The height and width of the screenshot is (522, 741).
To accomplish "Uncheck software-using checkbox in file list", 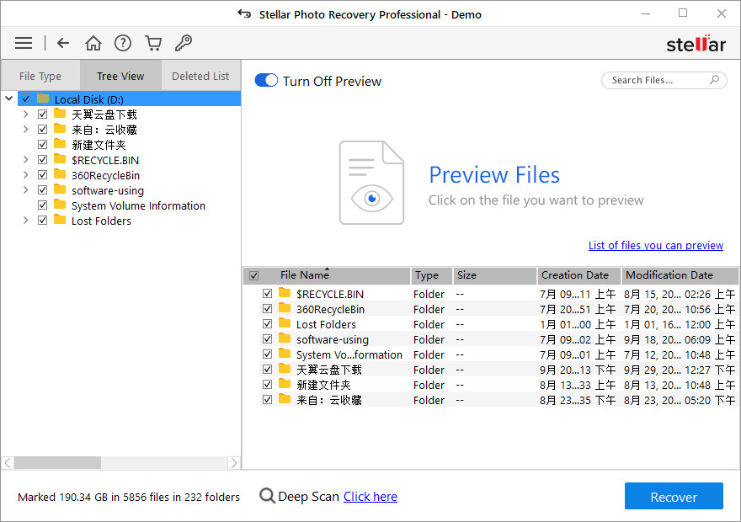I will coord(267,339).
